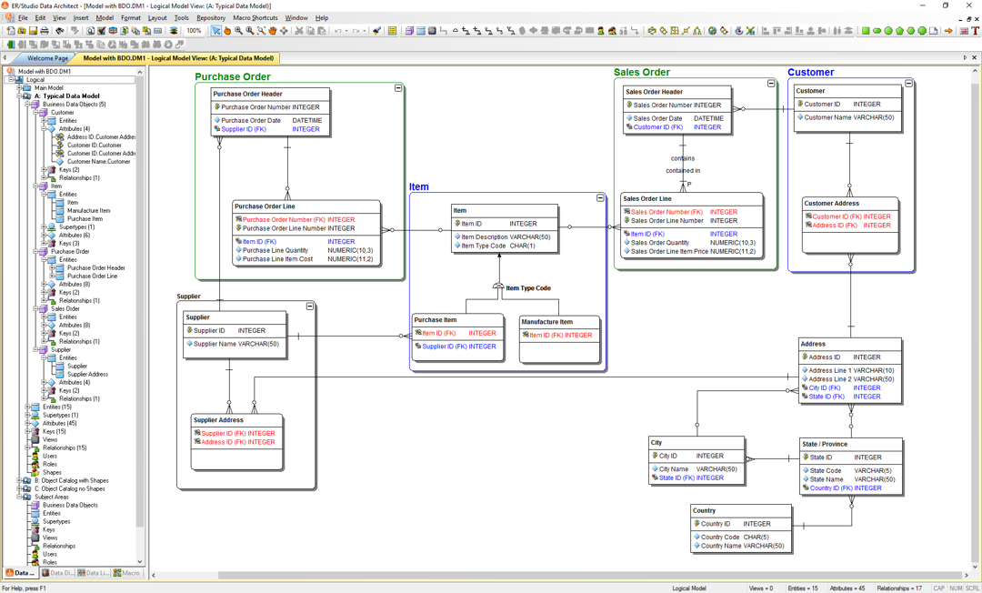Screen dimensions: 982x593
Task: Open the Repository menu
Action: click(x=210, y=17)
